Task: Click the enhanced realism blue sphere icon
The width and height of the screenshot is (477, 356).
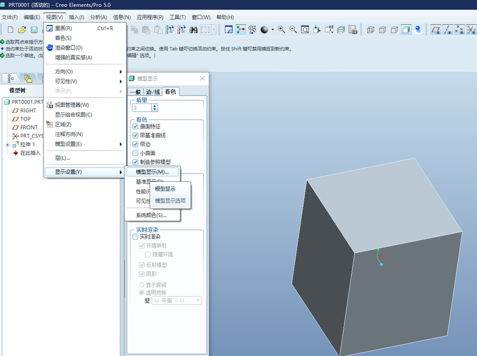Action: 419,30
